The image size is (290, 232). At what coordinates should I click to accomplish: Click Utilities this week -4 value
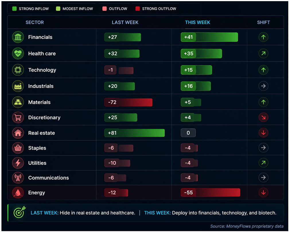[x=188, y=163]
